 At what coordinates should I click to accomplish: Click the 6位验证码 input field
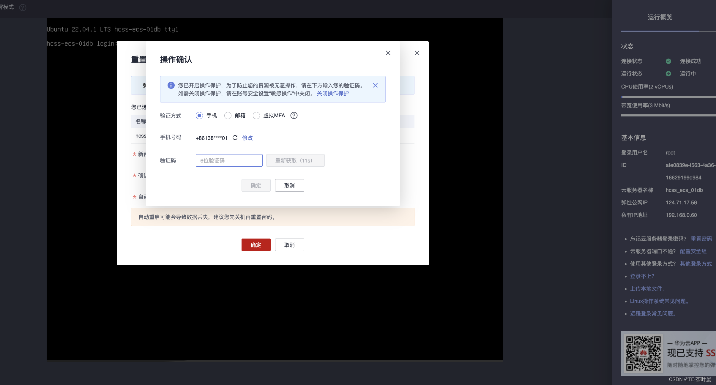pos(229,160)
